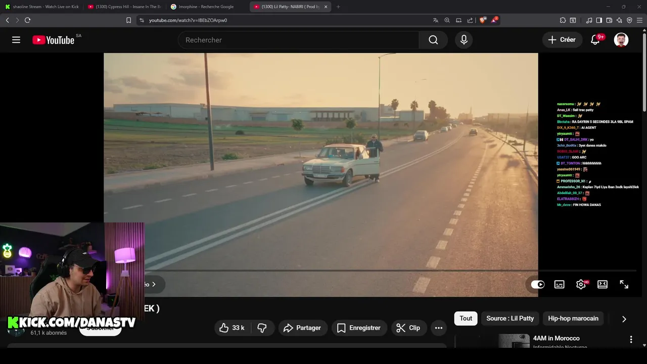
Task: Open the browser main menu
Action: click(x=640, y=20)
